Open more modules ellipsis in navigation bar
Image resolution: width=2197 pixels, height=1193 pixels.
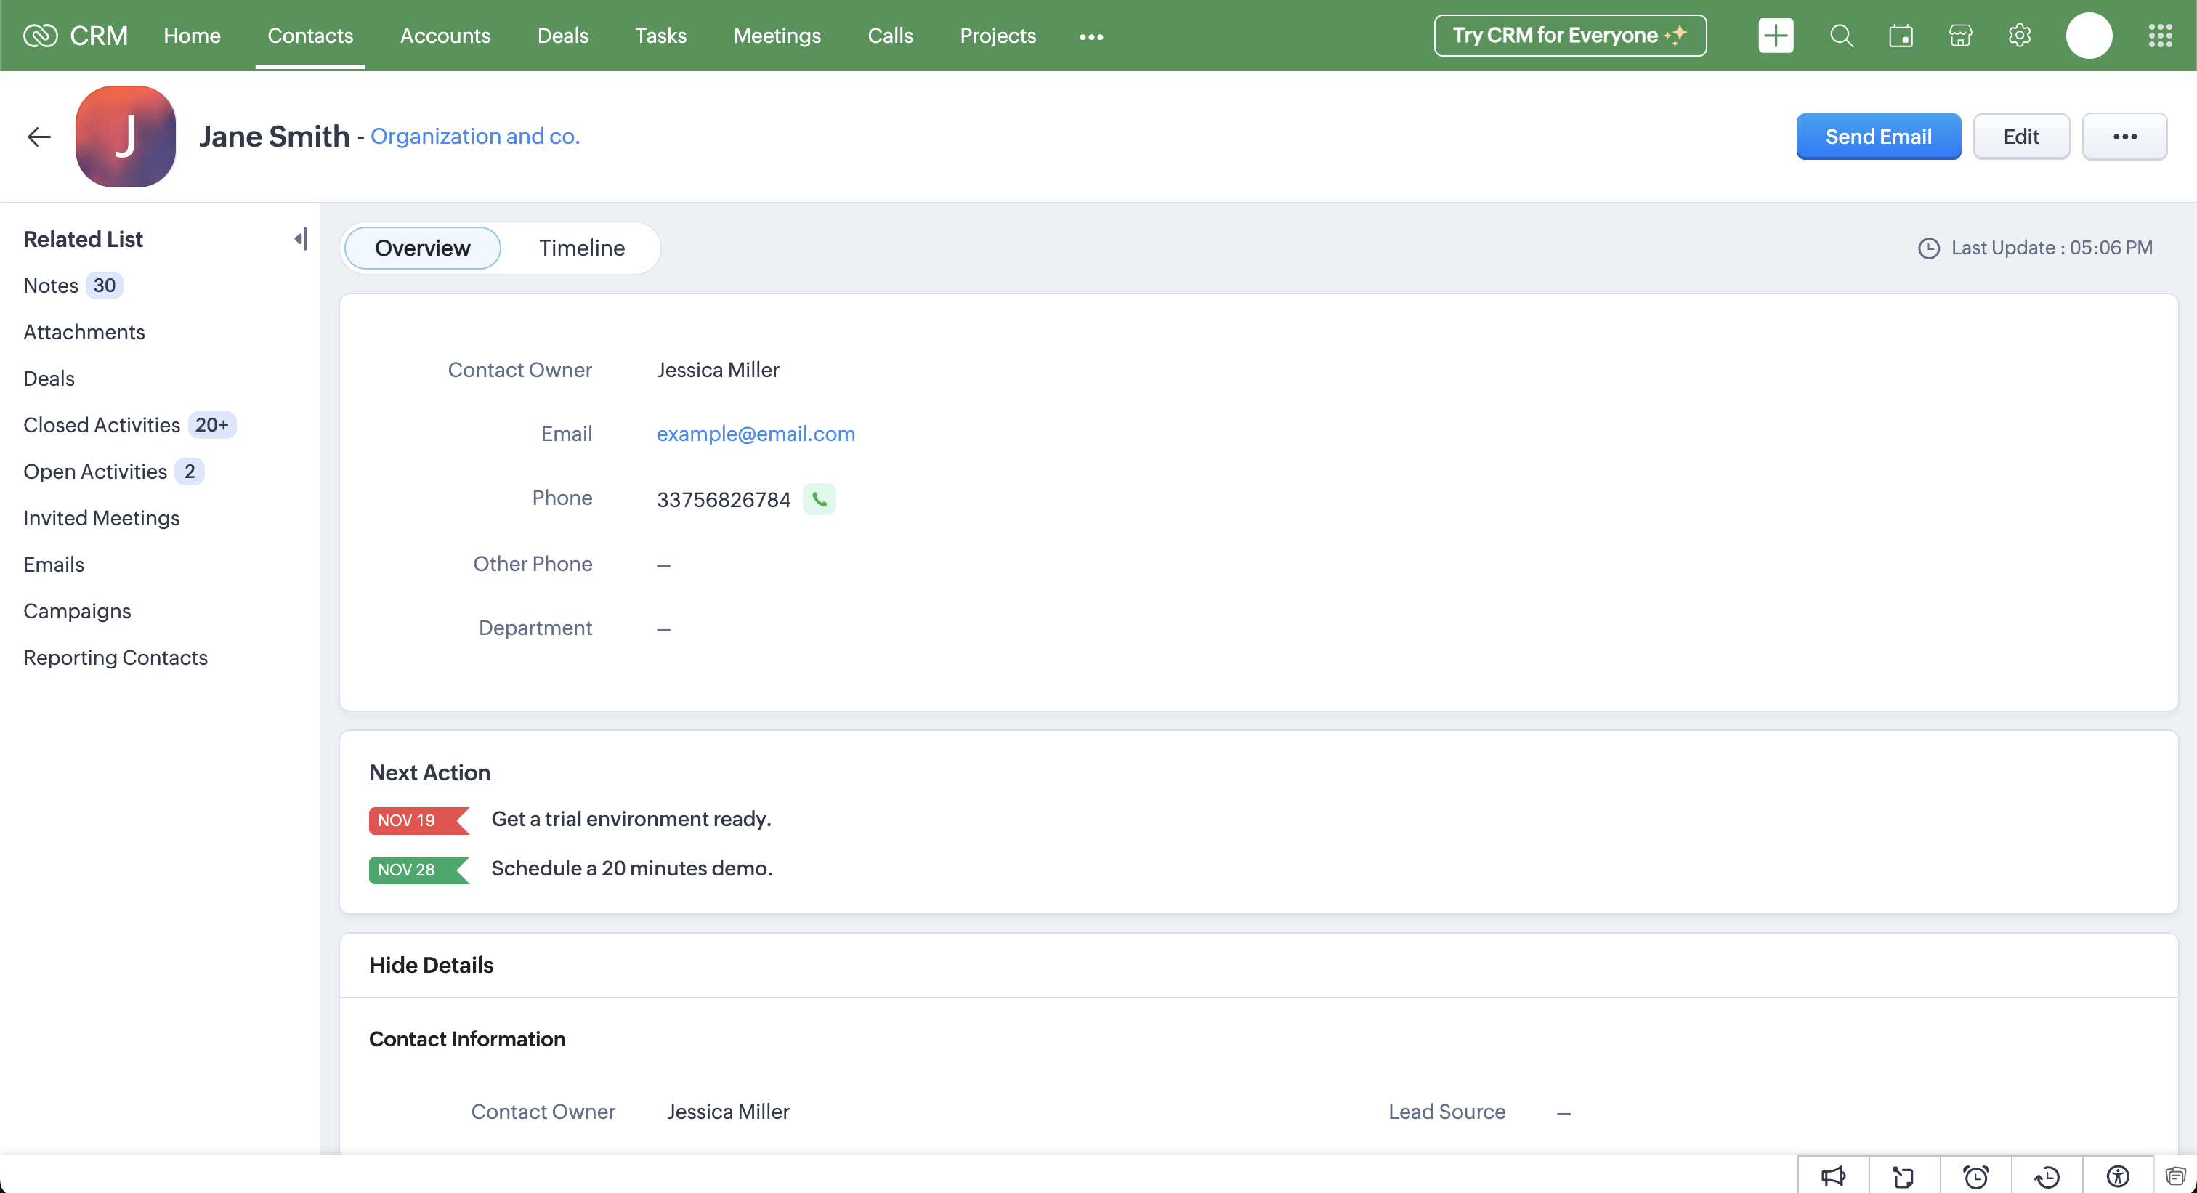click(x=1091, y=36)
